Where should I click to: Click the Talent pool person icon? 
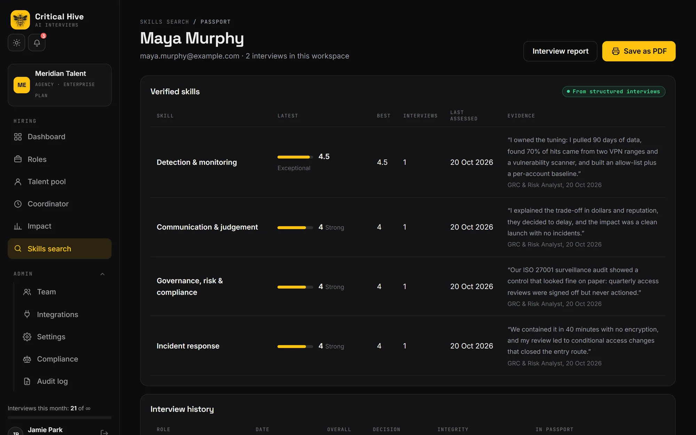coord(18,182)
